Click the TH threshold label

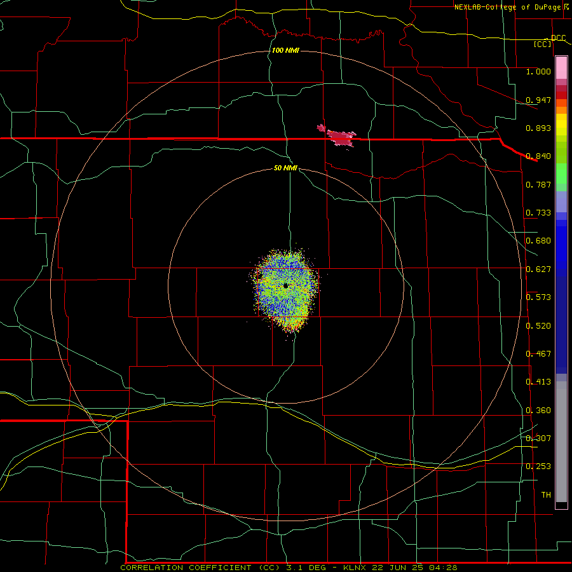(546, 495)
